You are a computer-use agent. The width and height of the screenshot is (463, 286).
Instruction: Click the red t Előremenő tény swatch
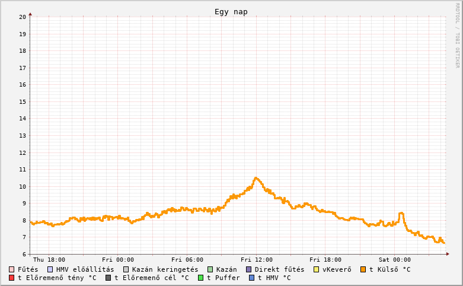12,278
